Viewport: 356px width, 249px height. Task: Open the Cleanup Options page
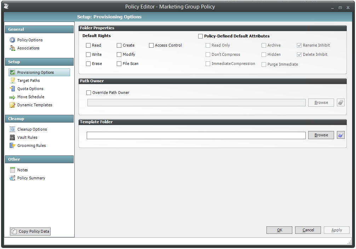coord(32,129)
